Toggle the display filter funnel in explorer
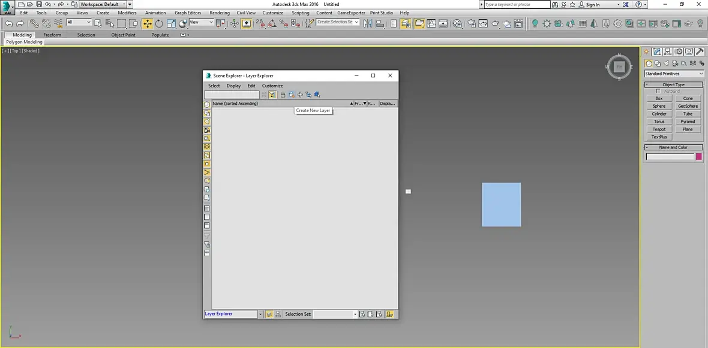 272,95
